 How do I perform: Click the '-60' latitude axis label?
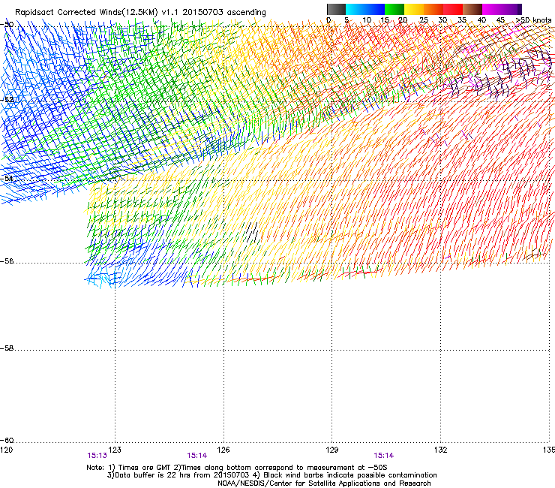coord(7,441)
